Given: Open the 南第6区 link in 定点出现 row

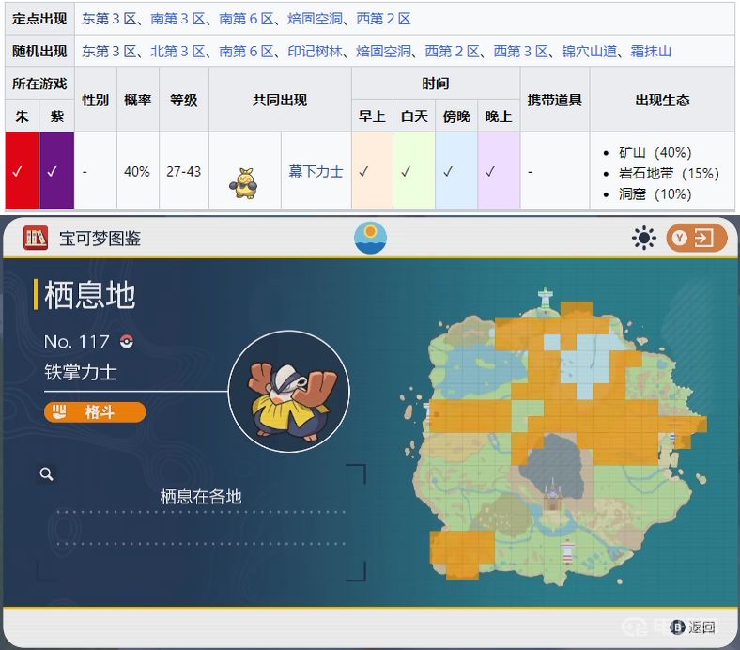Looking at the screenshot, I should (246, 19).
